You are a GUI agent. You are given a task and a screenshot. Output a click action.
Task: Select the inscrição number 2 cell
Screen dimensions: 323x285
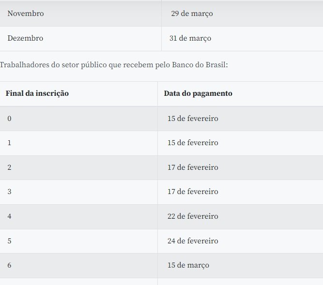10,167
